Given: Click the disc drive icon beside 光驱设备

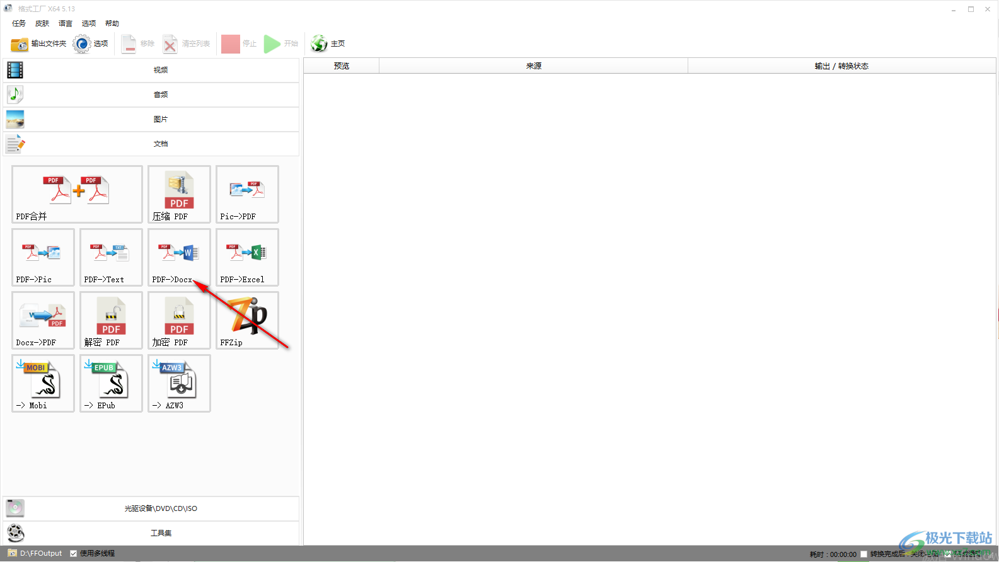Looking at the screenshot, I should click(15, 508).
